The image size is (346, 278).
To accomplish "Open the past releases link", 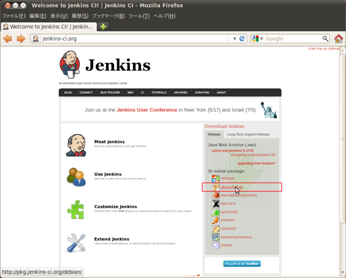I will tap(259, 155).
